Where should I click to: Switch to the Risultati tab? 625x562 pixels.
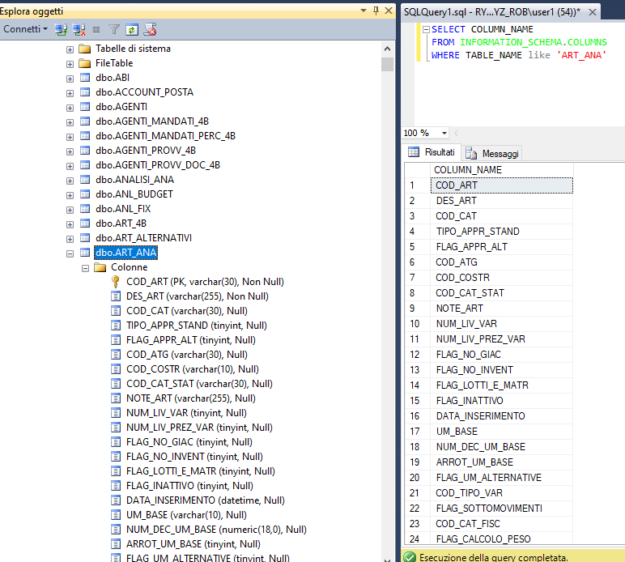pyautogui.click(x=432, y=152)
